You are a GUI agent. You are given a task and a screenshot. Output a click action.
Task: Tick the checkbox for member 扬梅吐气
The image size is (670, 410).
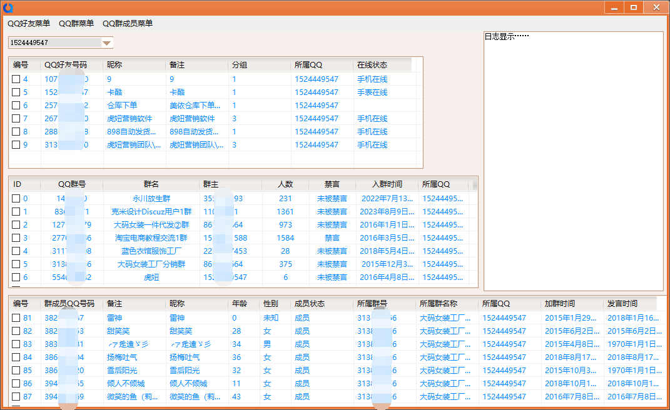point(16,357)
